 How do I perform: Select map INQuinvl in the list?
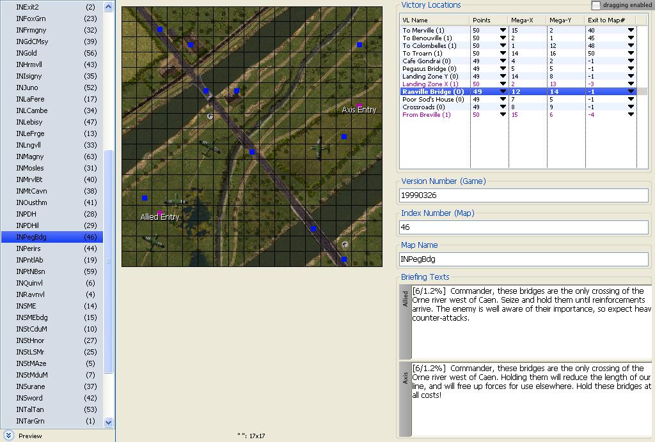click(x=52, y=283)
